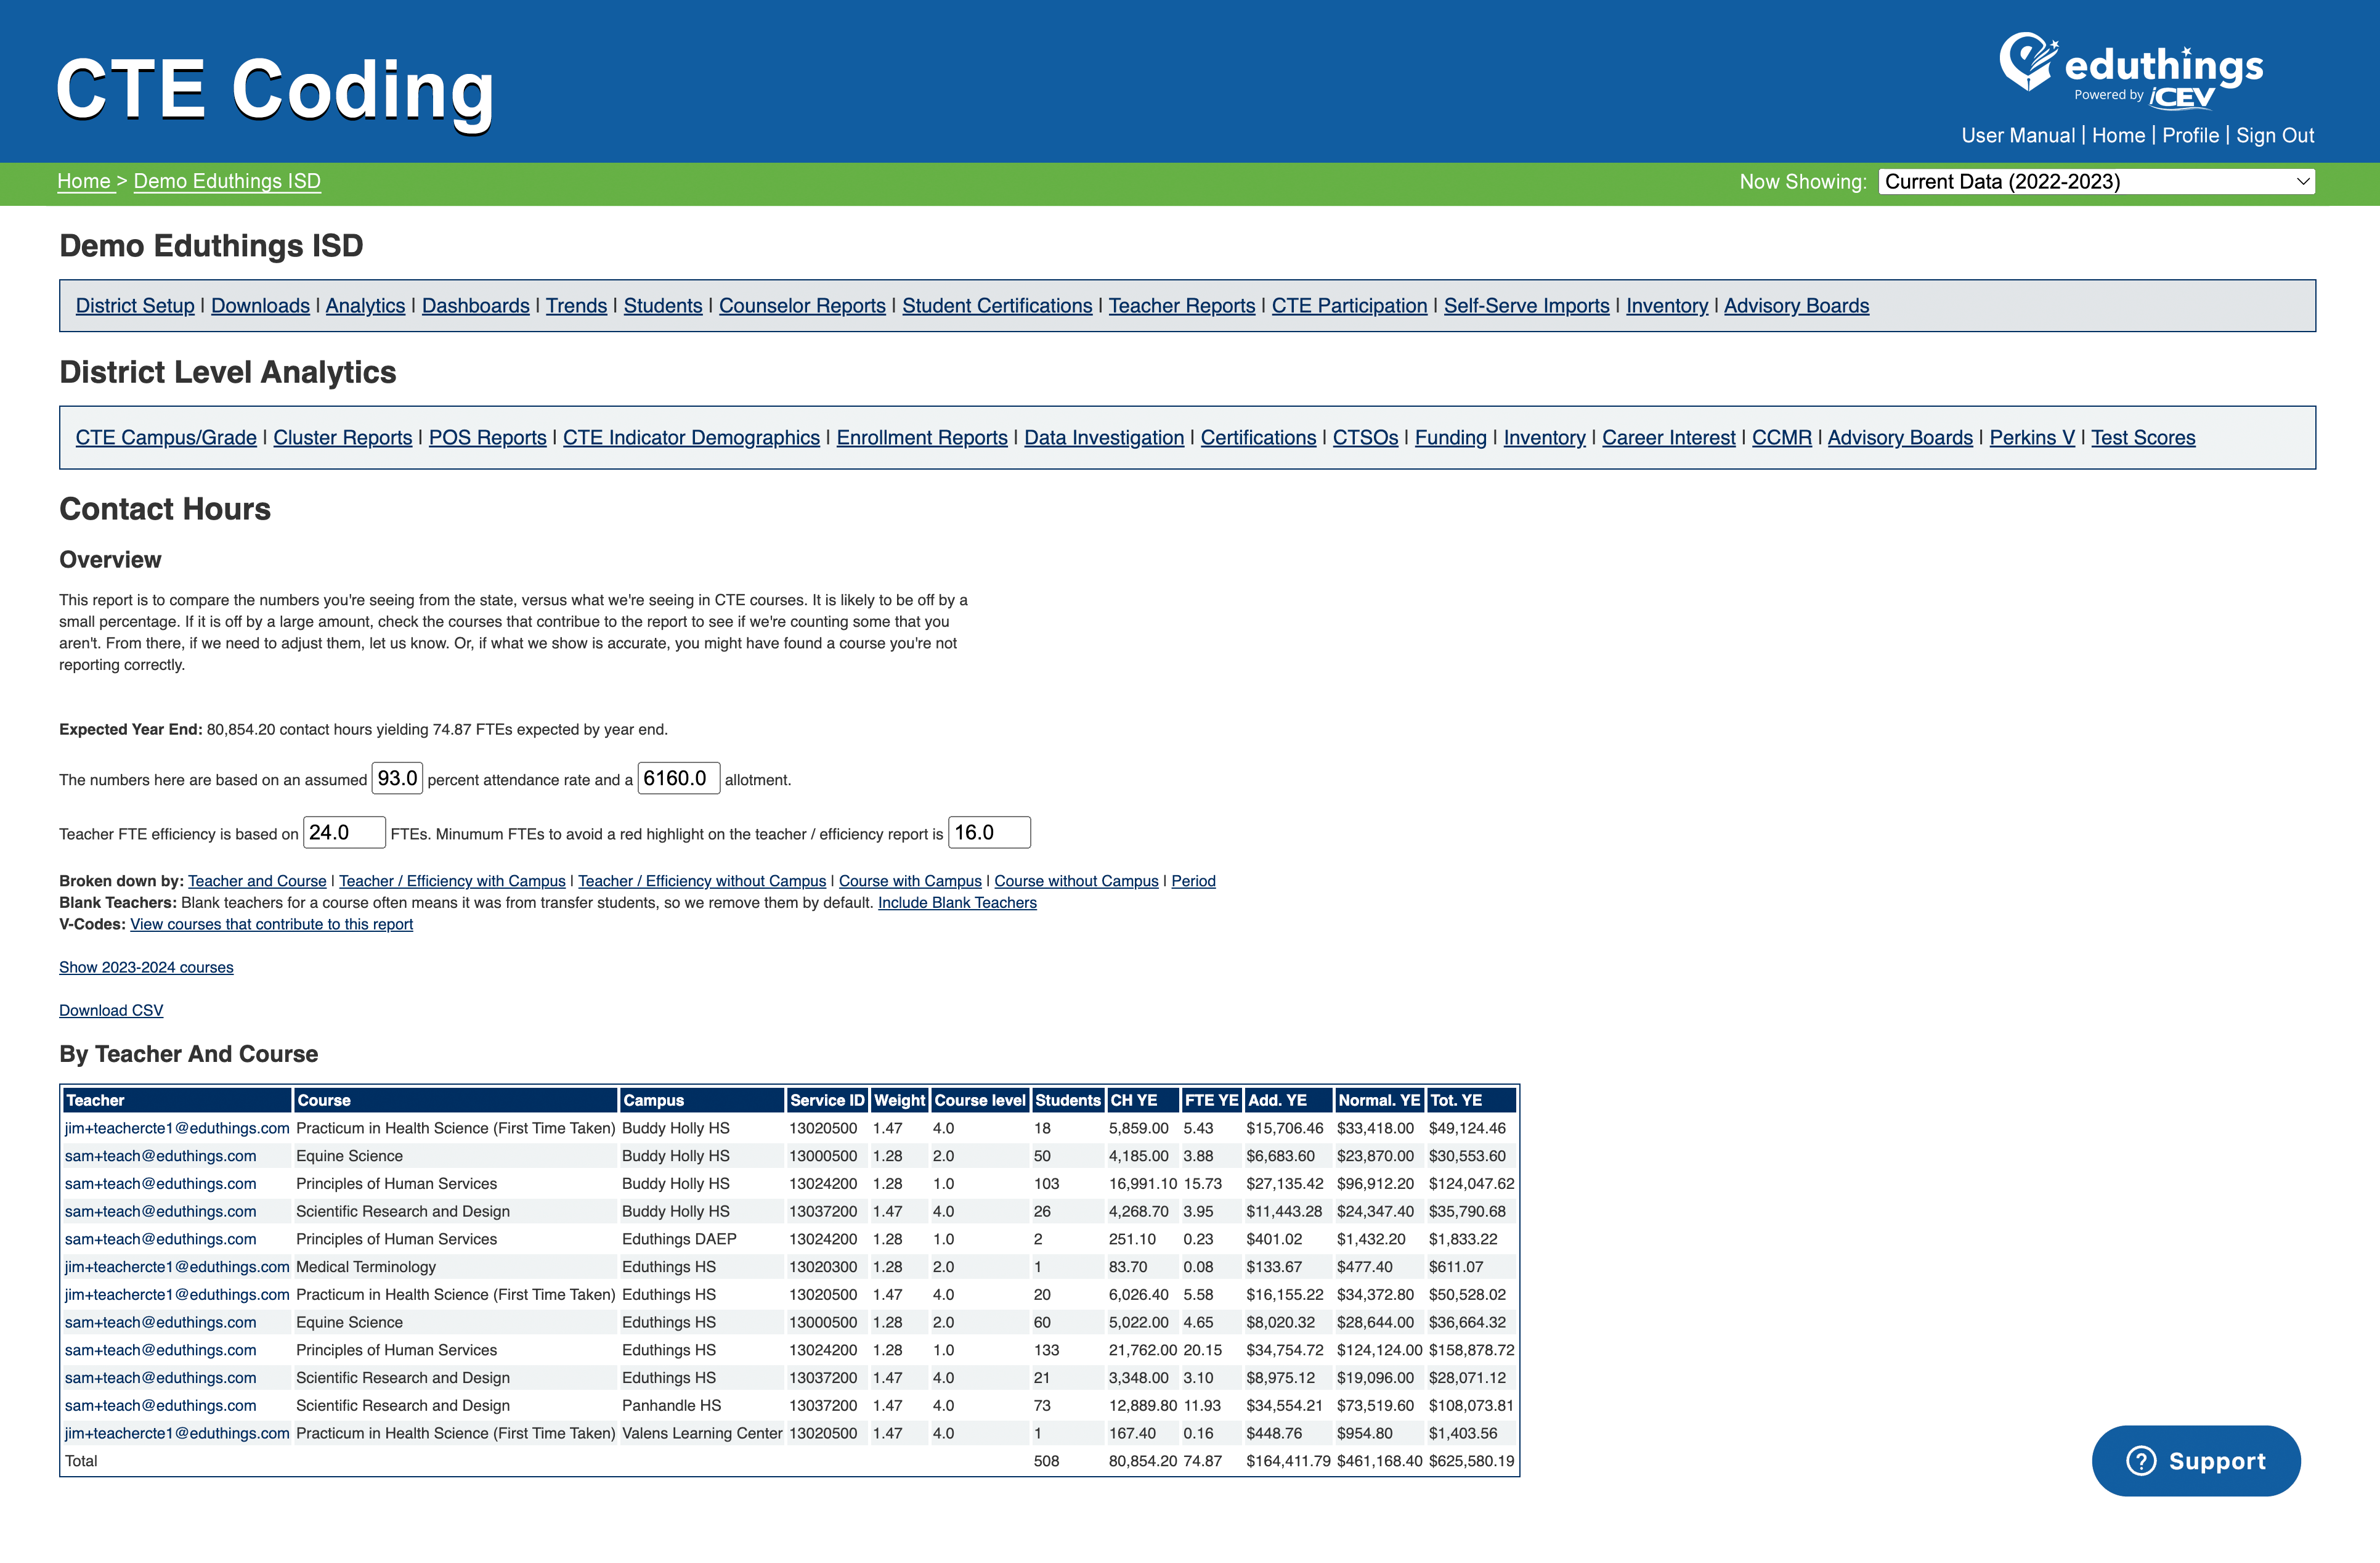Click Include Blank Teachers
Screen dimensions: 2380x1563
(x=957, y=902)
